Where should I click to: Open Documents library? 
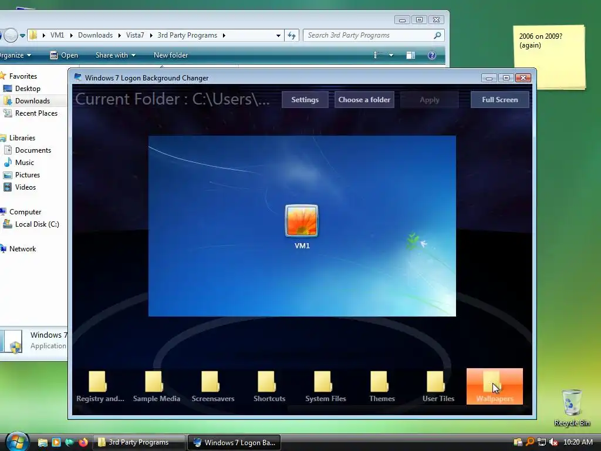(33, 150)
